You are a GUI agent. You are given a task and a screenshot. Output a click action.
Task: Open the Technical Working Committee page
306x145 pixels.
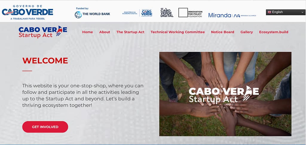(x=178, y=32)
